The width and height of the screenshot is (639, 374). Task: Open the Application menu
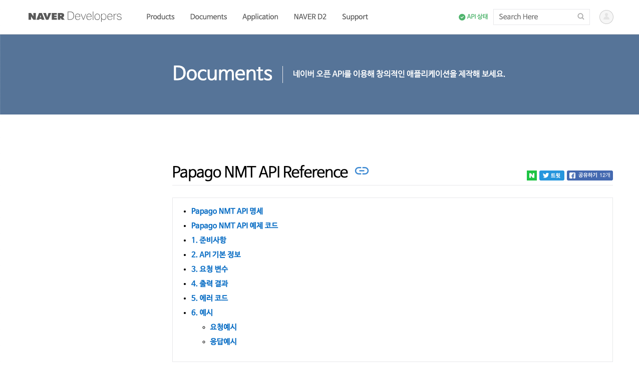click(260, 16)
